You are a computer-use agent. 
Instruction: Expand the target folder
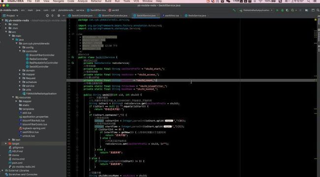tap(6, 144)
